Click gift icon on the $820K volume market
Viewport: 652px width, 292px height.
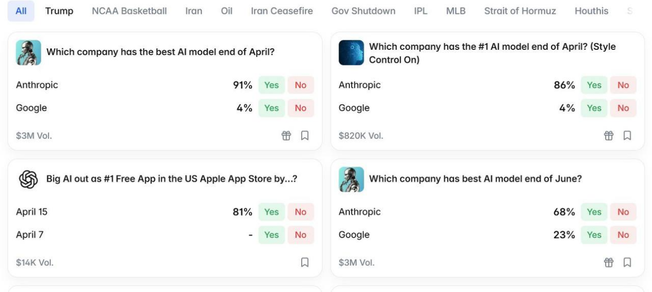click(609, 136)
